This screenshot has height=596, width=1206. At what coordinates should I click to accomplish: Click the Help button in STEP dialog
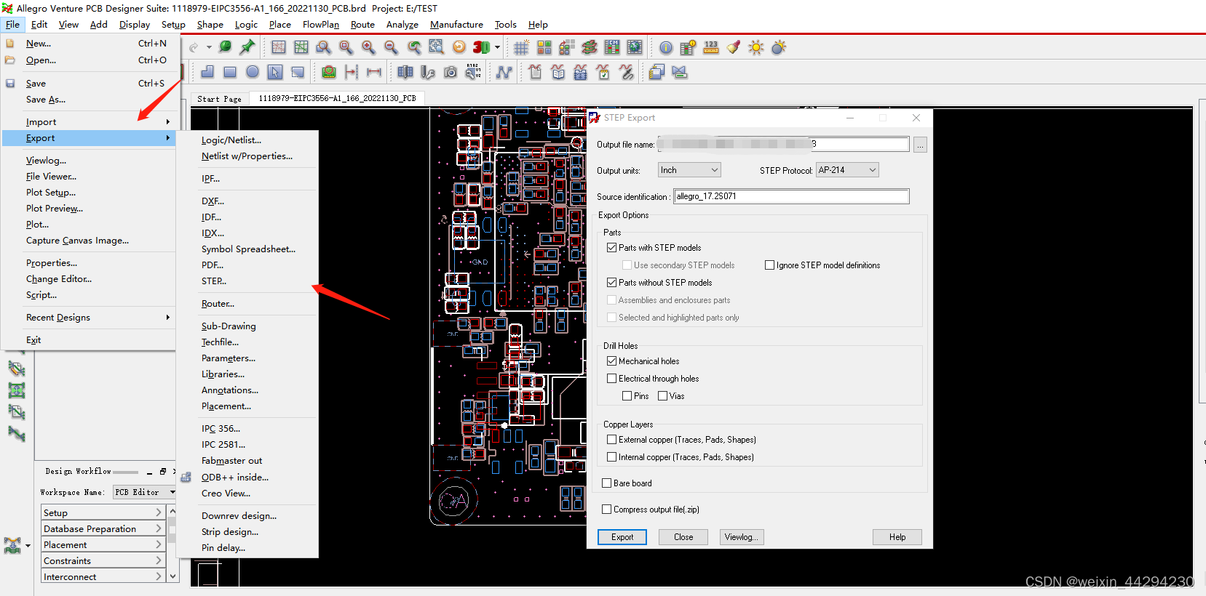[x=897, y=537]
